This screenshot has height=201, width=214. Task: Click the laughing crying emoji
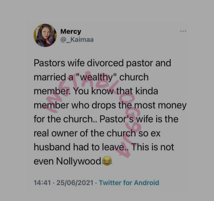tap(106, 161)
